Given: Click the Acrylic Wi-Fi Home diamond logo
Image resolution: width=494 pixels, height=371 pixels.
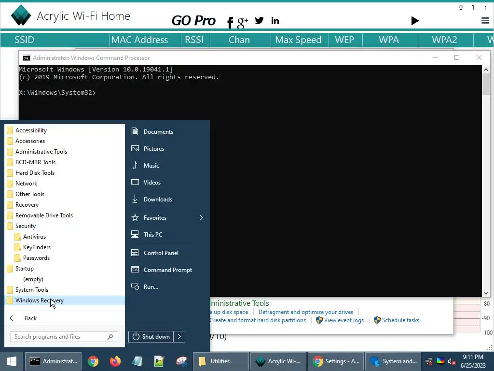Looking at the screenshot, I should (x=21, y=15).
